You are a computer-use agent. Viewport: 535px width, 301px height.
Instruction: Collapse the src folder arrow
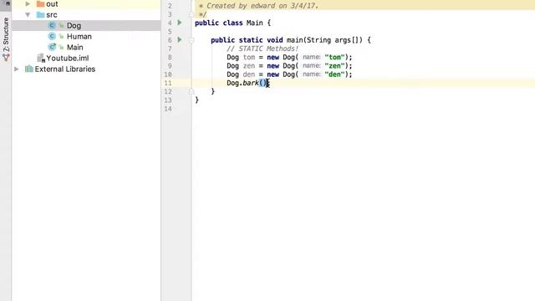point(28,15)
